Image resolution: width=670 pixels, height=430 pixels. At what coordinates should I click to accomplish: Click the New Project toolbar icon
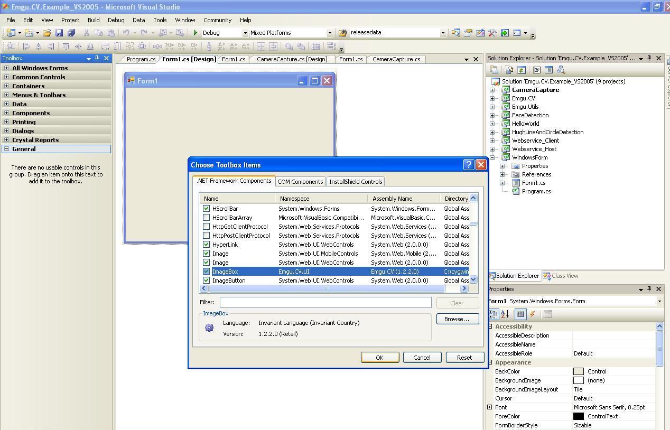(x=11, y=33)
